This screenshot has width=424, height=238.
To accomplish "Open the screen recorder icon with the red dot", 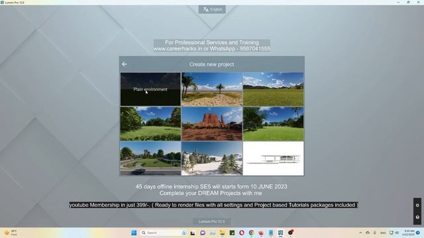I will tap(291, 233).
